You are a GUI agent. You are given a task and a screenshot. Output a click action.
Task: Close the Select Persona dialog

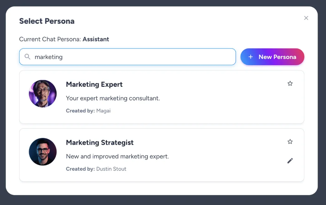click(306, 18)
